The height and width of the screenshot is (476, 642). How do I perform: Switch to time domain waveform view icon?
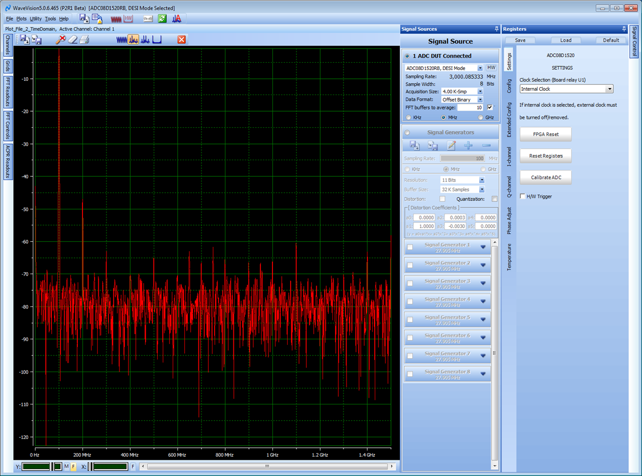(x=121, y=40)
